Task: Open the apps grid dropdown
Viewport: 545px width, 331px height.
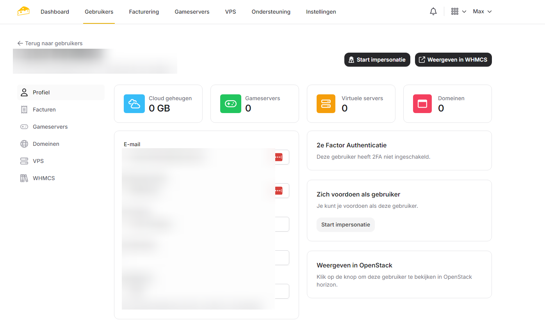Action: [x=458, y=12]
